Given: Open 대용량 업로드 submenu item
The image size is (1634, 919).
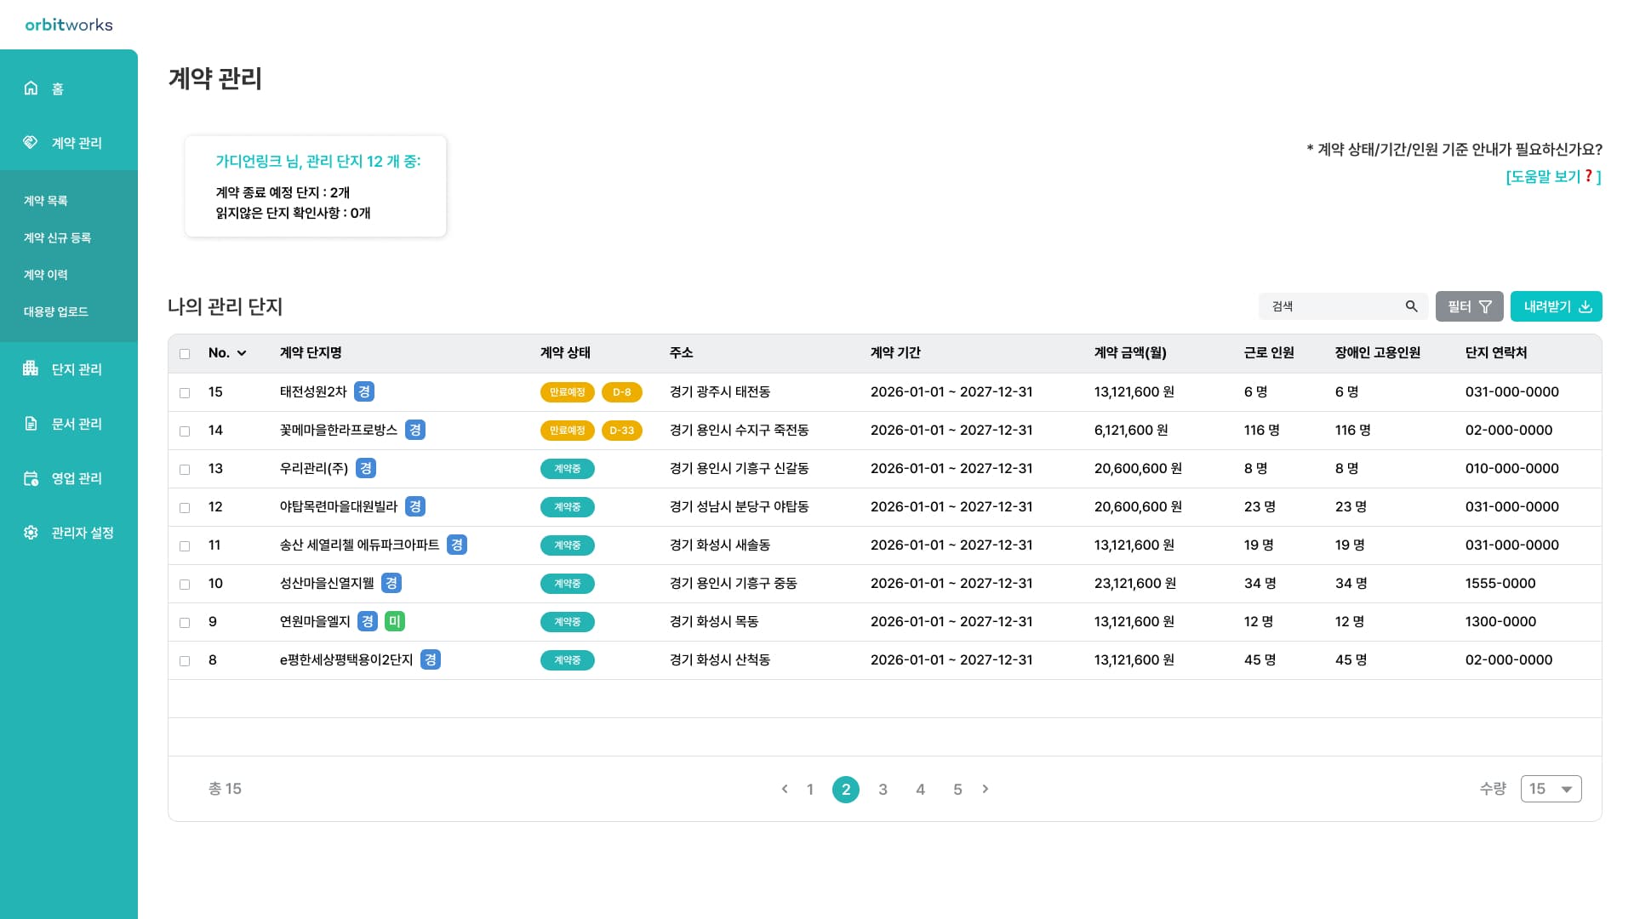Looking at the screenshot, I should (x=56, y=311).
